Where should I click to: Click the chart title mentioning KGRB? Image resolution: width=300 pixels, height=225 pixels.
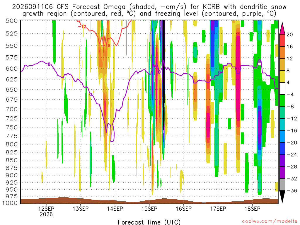coord(149,10)
